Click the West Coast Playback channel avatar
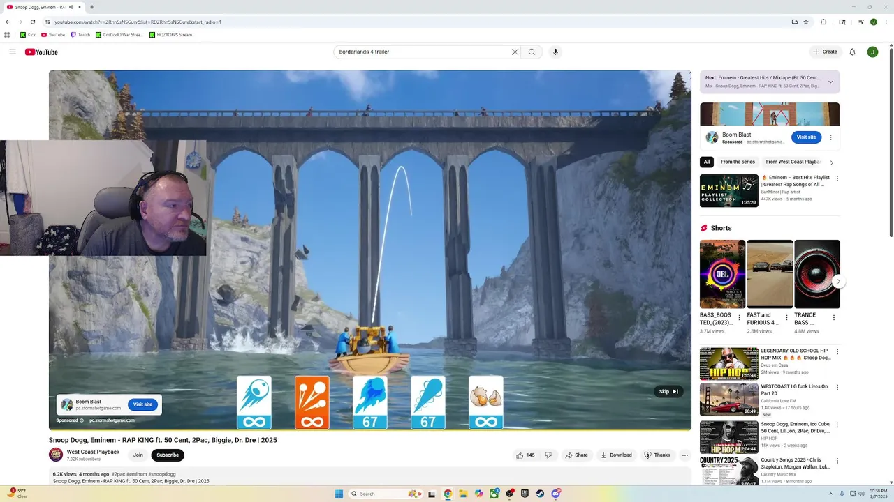 point(56,455)
